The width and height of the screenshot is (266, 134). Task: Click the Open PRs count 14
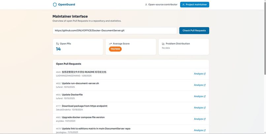tap(58, 49)
